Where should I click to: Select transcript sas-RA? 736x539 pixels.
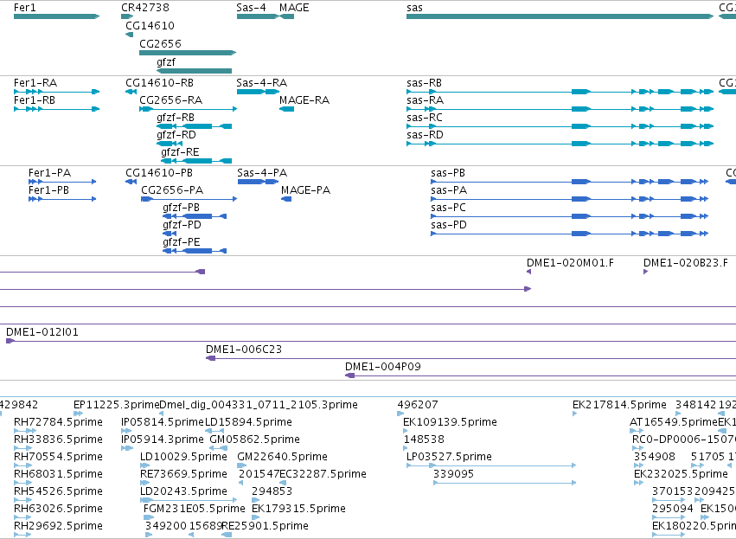560,109
